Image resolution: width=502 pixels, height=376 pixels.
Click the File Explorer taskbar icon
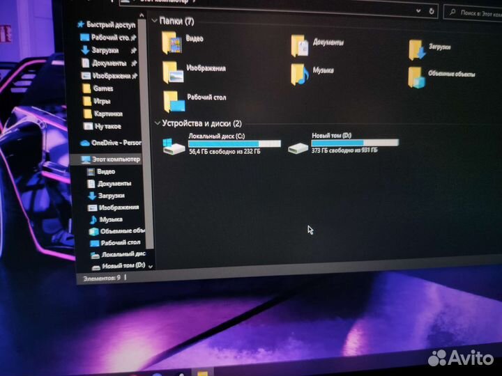click(202, 373)
